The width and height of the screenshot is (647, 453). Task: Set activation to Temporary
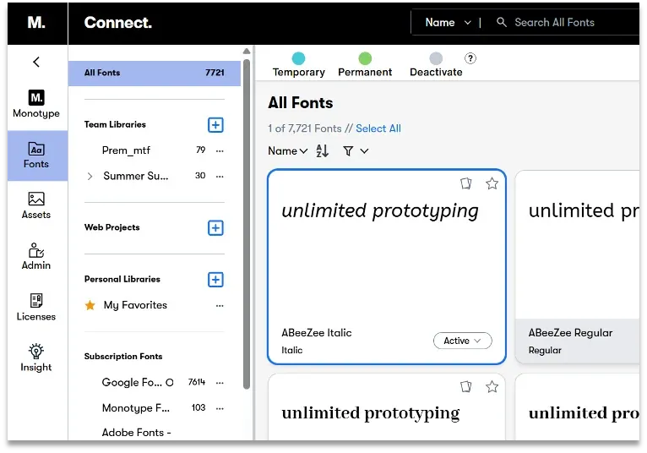(x=298, y=65)
